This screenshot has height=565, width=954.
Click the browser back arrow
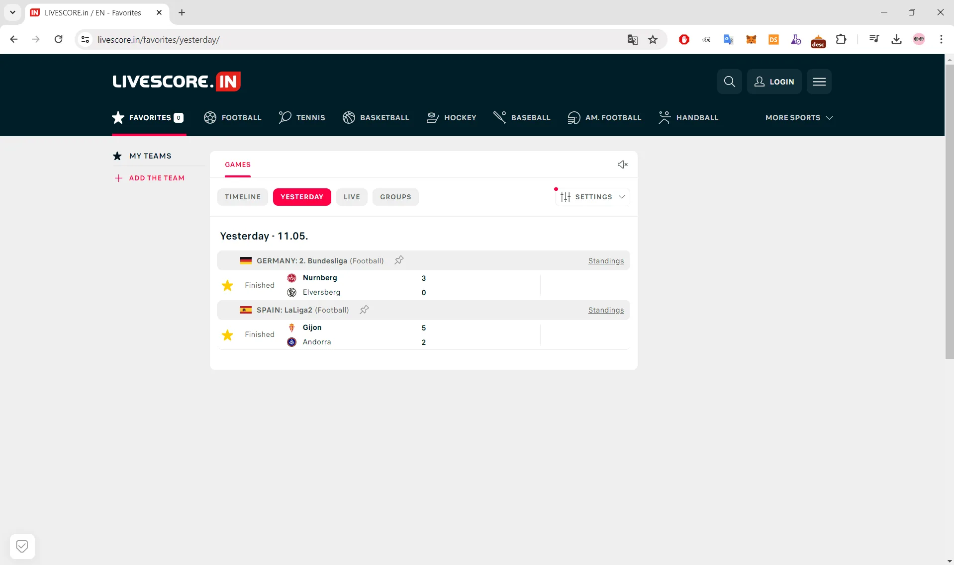(x=14, y=39)
